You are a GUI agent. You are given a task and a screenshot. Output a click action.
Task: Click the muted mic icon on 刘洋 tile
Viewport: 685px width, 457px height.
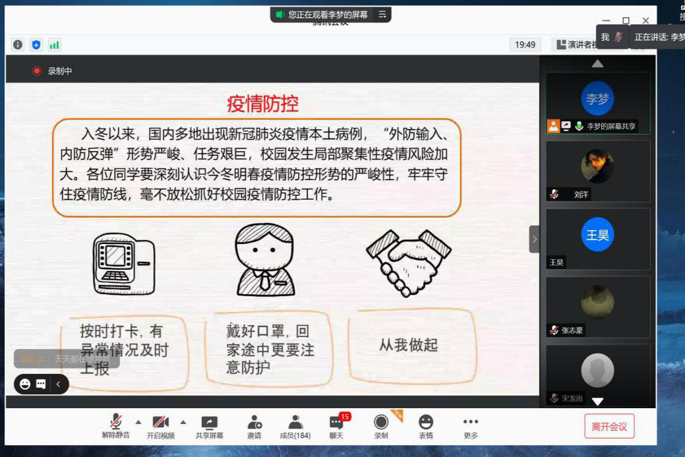coord(554,194)
